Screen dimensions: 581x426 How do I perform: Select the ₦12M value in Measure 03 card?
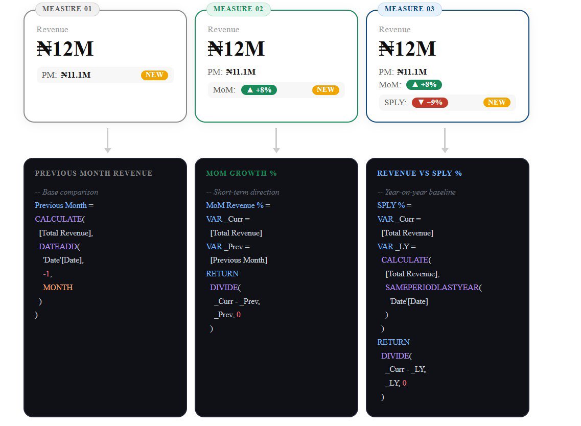407,49
